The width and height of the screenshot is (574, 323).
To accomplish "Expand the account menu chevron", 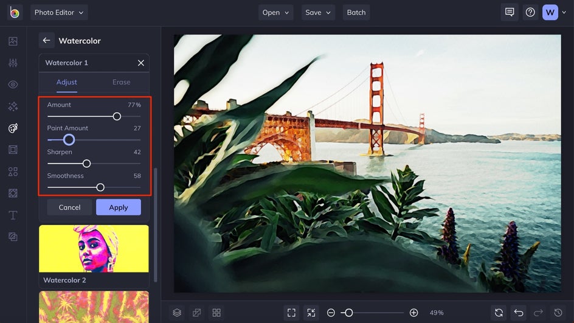I will tap(564, 12).
